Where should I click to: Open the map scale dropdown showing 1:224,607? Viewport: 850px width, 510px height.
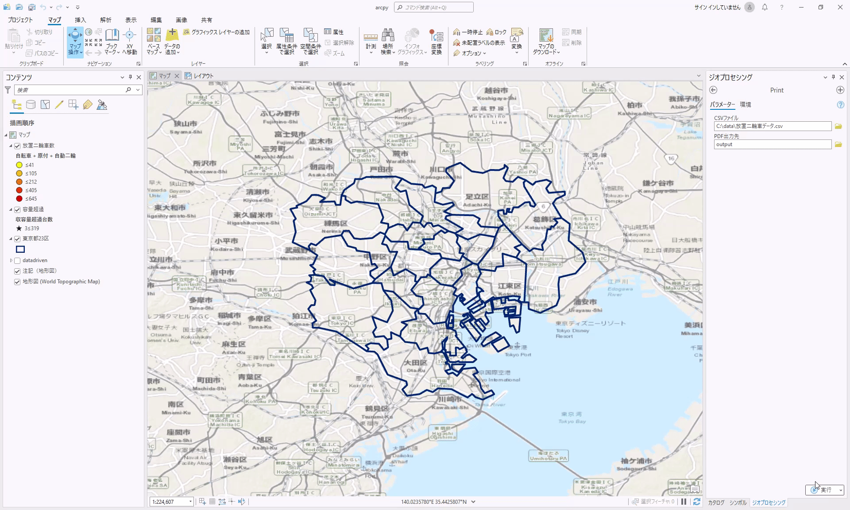pyautogui.click(x=190, y=502)
